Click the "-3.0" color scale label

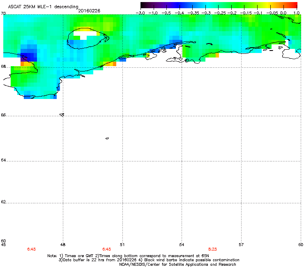(x=140, y=13)
